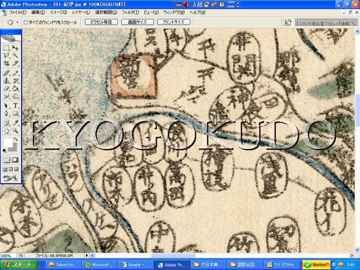Choose Full Screen Mode with menu bar
The width and height of the screenshot is (360, 270).
[11, 169]
